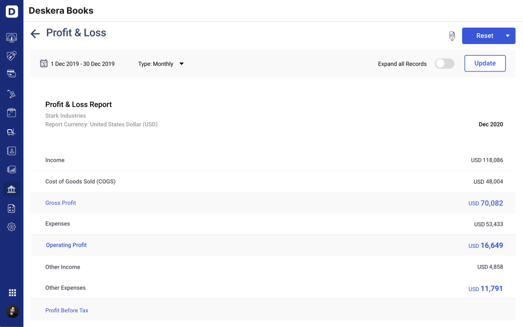Open the price tag icon in sidebar
The width and height of the screenshot is (523, 327).
click(x=11, y=56)
